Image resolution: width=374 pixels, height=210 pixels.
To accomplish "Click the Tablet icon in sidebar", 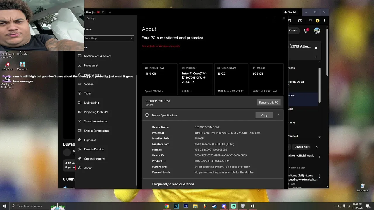I will (x=79, y=93).
